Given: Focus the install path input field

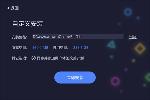Looking at the screenshot, I should click(x=78, y=36).
